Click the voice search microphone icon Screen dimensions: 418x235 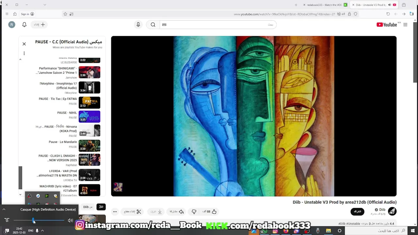pos(138,24)
